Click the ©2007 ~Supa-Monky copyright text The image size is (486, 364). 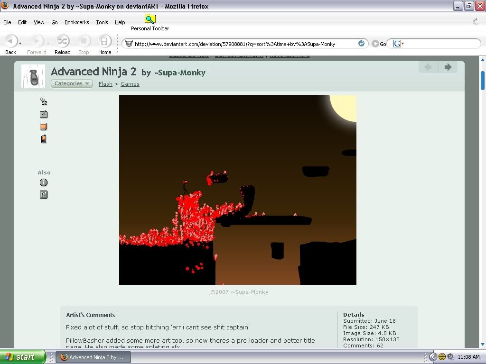point(239,292)
